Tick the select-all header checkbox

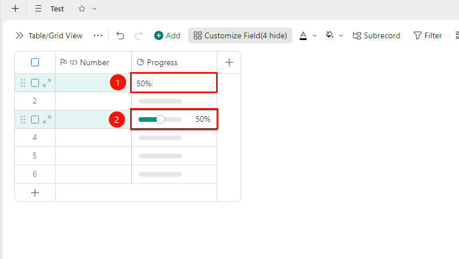coord(35,62)
